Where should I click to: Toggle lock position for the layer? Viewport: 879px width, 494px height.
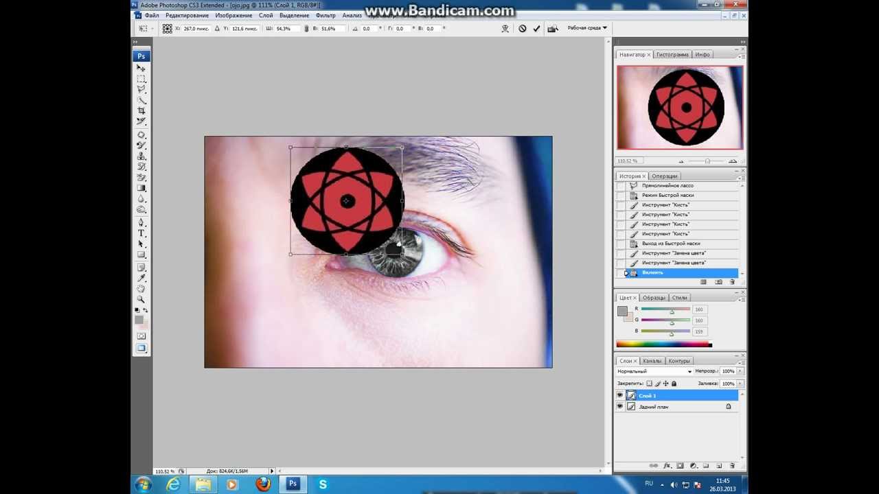[666, 384]
